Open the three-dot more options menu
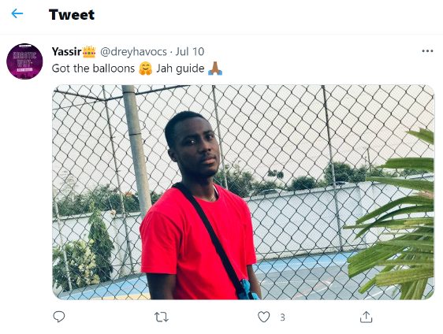443x334 pixels. point(427,51)
